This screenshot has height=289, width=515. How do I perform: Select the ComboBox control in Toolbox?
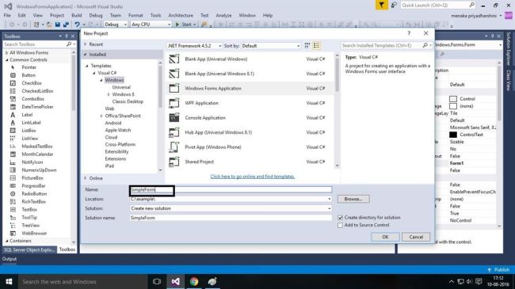pos(32,99)
